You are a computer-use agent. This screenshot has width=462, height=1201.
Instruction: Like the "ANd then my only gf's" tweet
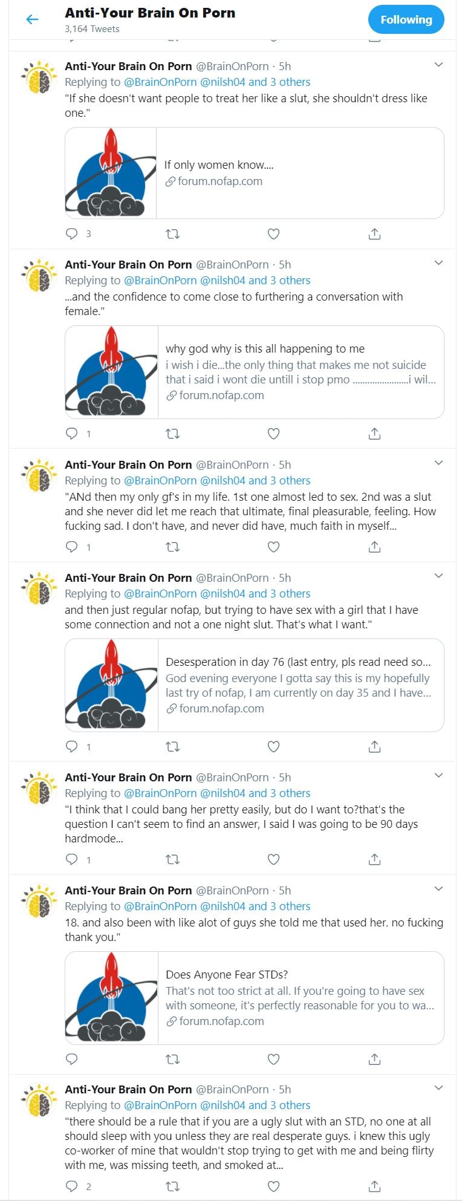coord(273,547)
